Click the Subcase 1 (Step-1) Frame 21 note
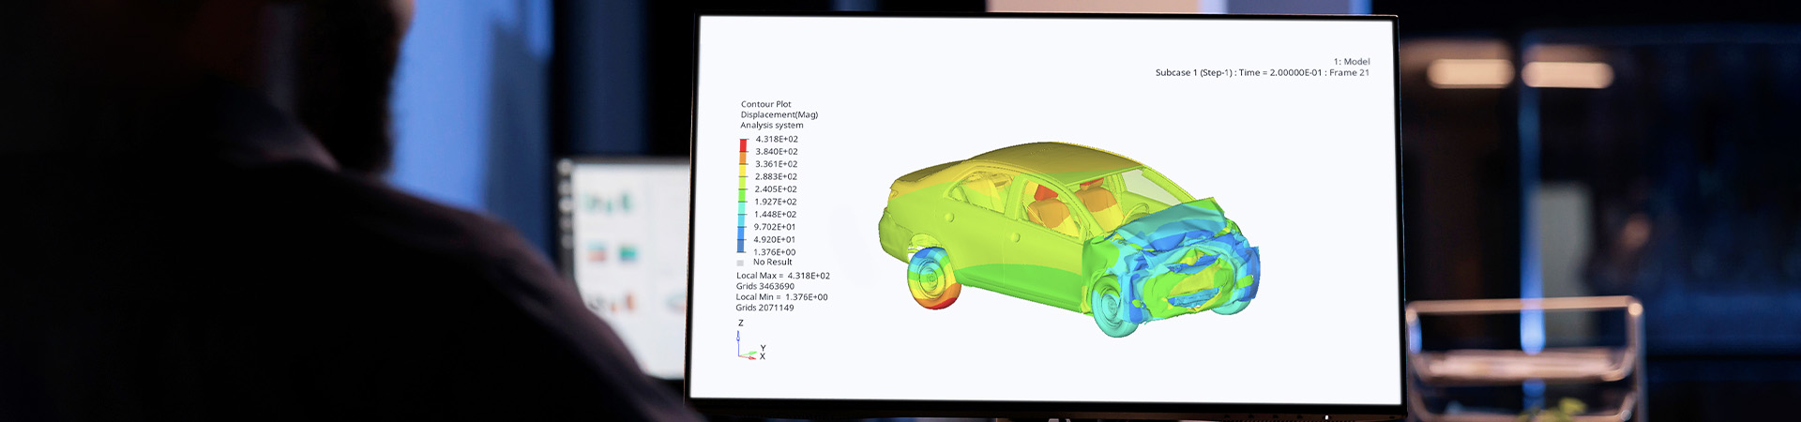Viewport: 1801px width, 422px height. [1263, 73]
